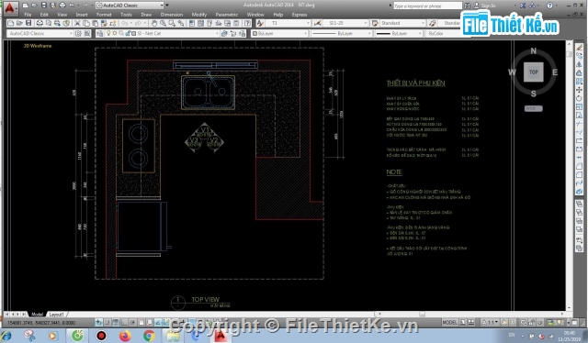Click the TOP face of the ViewCube
Image resolution: width=588 pixels, height=343 pixels.
(534, 72)
